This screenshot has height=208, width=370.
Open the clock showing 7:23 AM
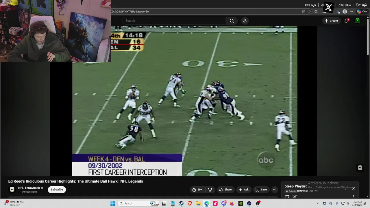[357, 203]
